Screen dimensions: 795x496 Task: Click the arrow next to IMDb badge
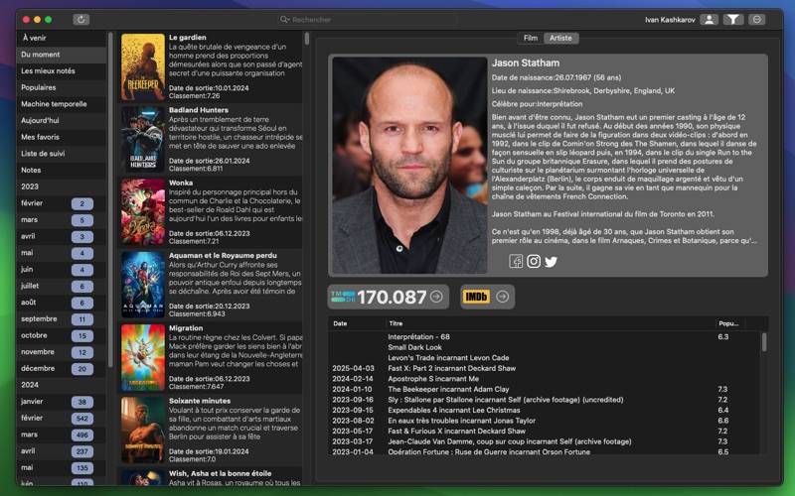502,297
